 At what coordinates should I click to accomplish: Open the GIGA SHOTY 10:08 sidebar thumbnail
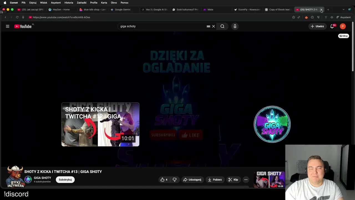[269, 179]
